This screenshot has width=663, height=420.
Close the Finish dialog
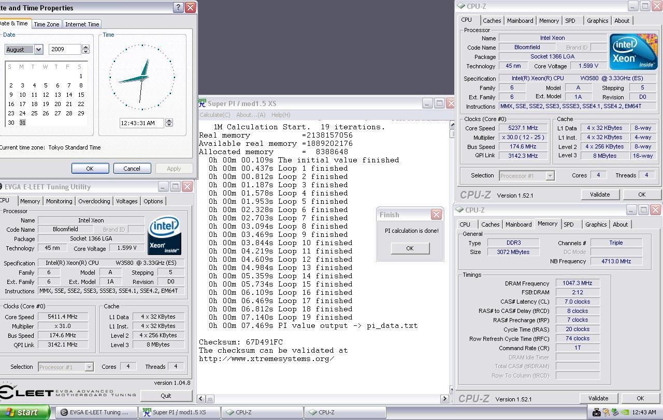click(436, 215)
